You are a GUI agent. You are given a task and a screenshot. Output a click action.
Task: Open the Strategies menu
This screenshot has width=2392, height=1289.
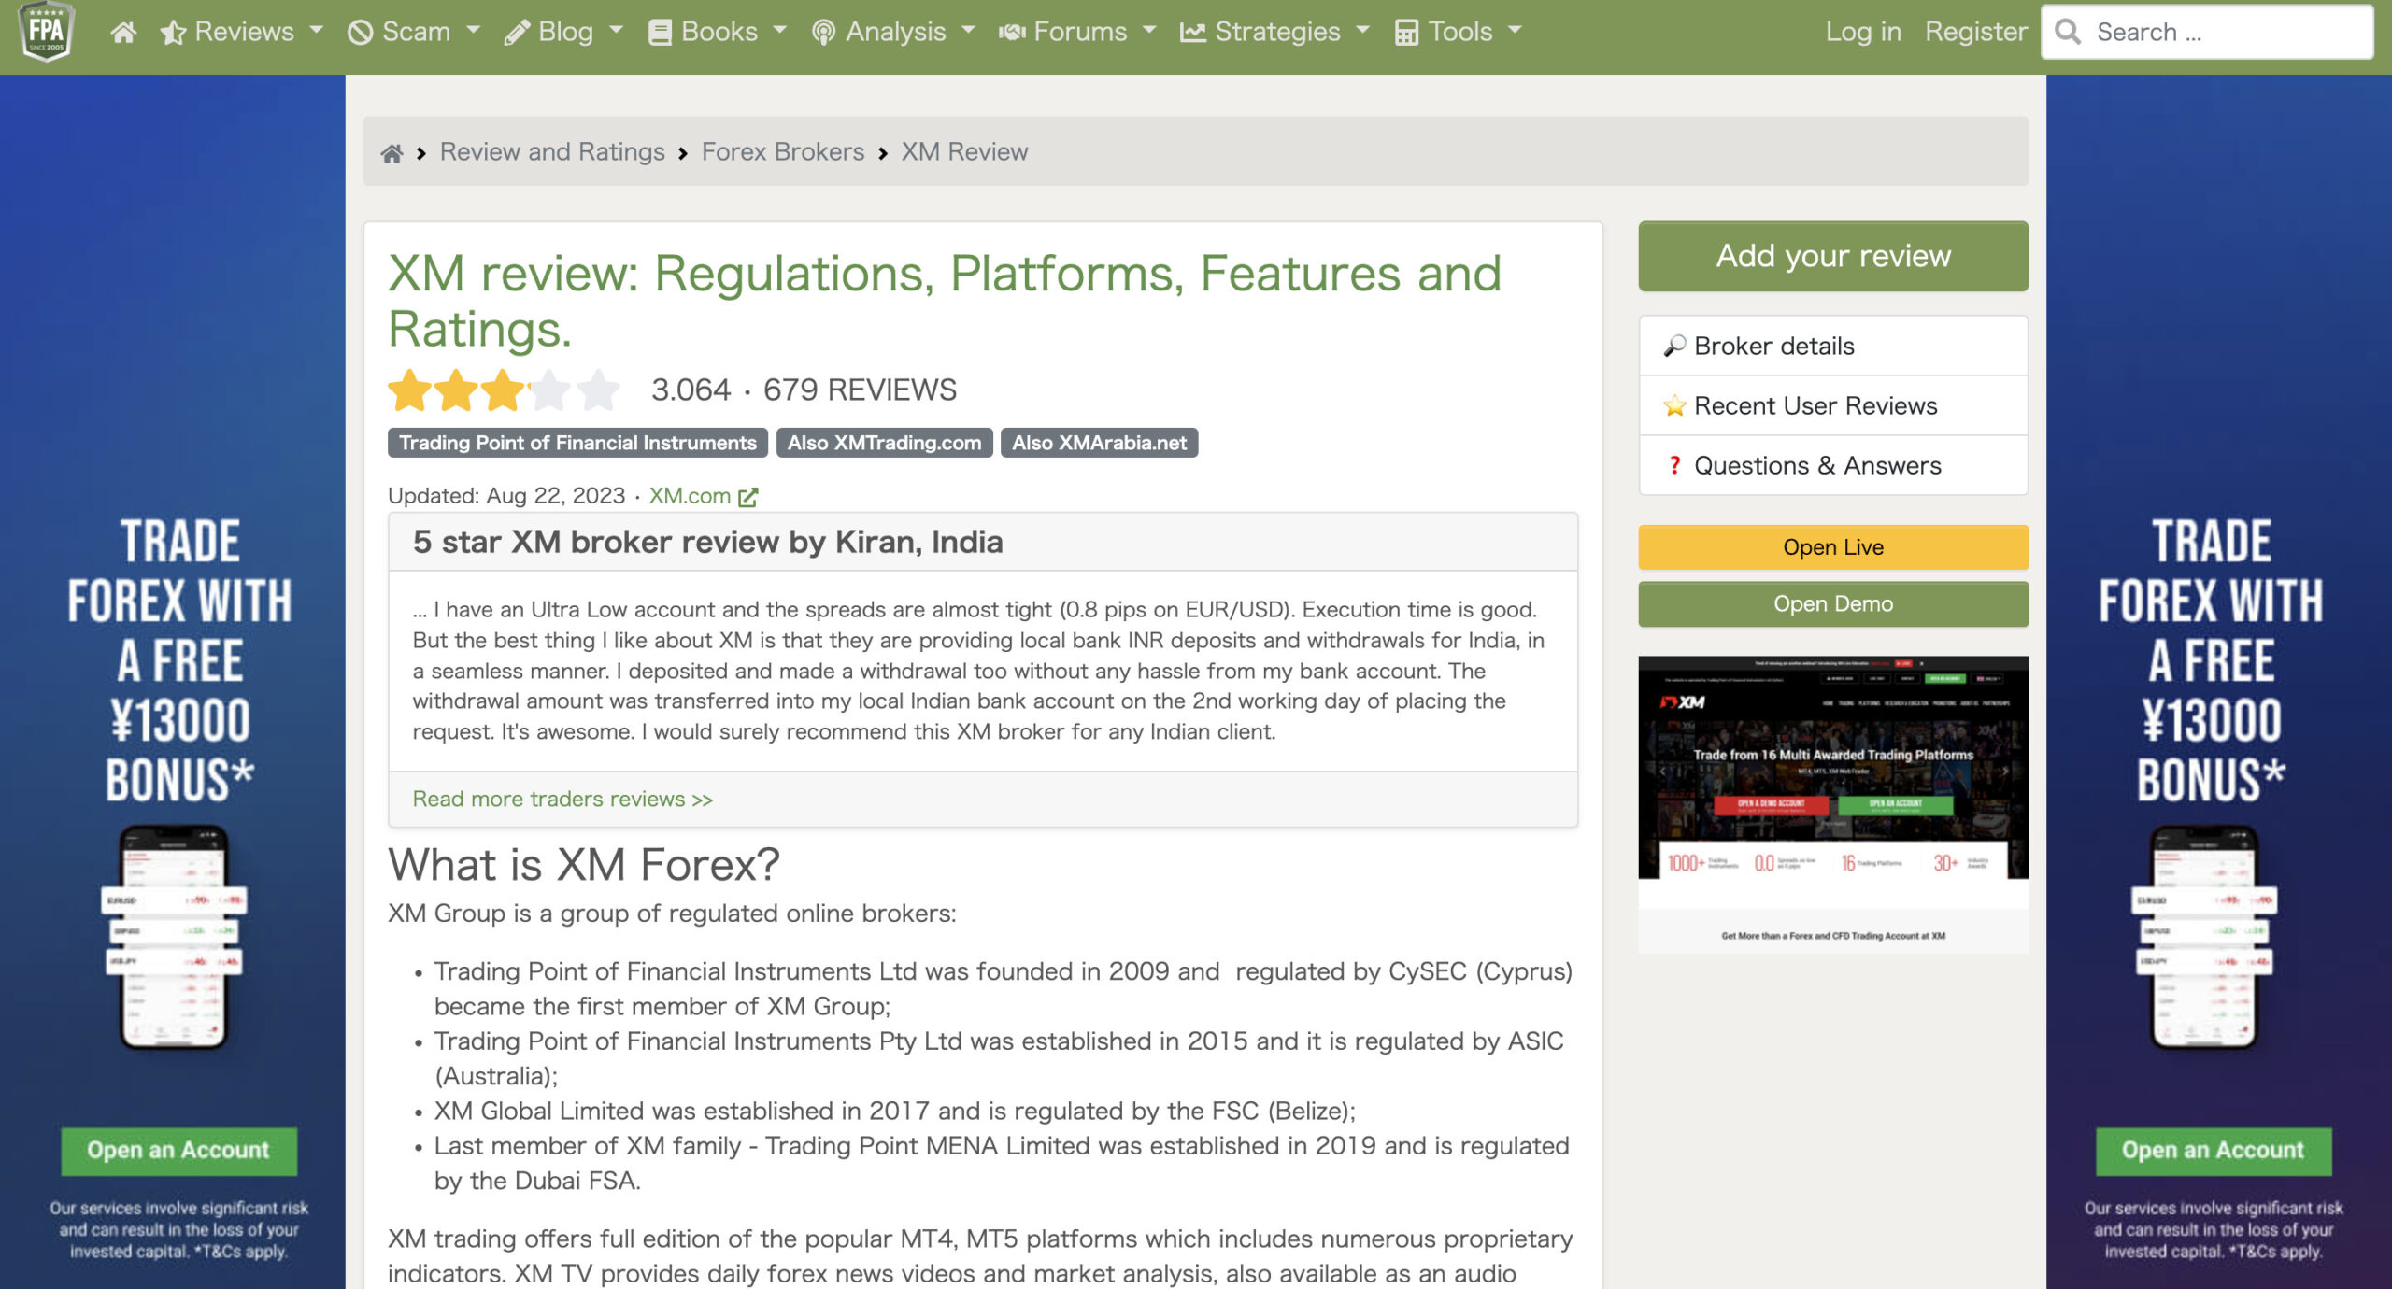pos(1275,32)
